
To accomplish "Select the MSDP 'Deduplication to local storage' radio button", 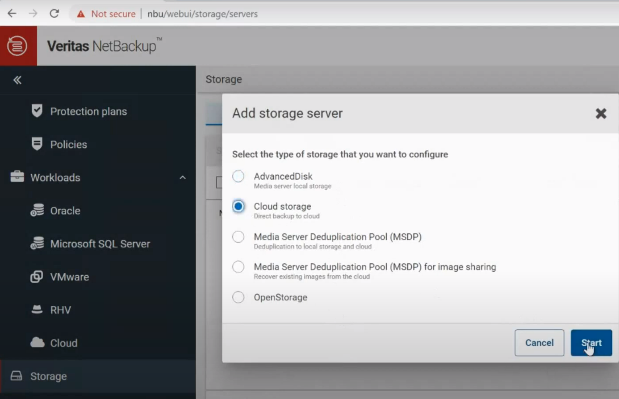I will [x=238, y=237].
